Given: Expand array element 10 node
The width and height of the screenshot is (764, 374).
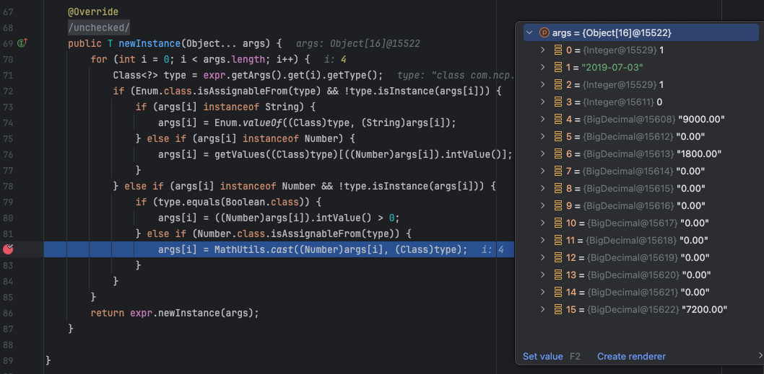Looking at the screenshot, I should [543, 223].
